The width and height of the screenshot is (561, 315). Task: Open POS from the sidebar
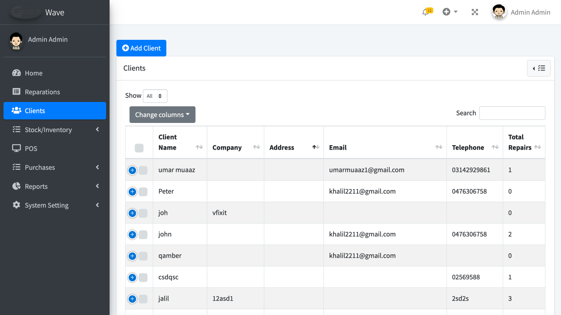point(31,148)
